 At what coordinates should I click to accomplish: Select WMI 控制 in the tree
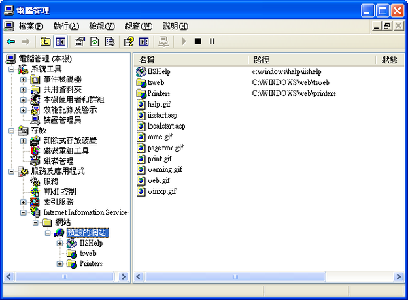[60, 192]
